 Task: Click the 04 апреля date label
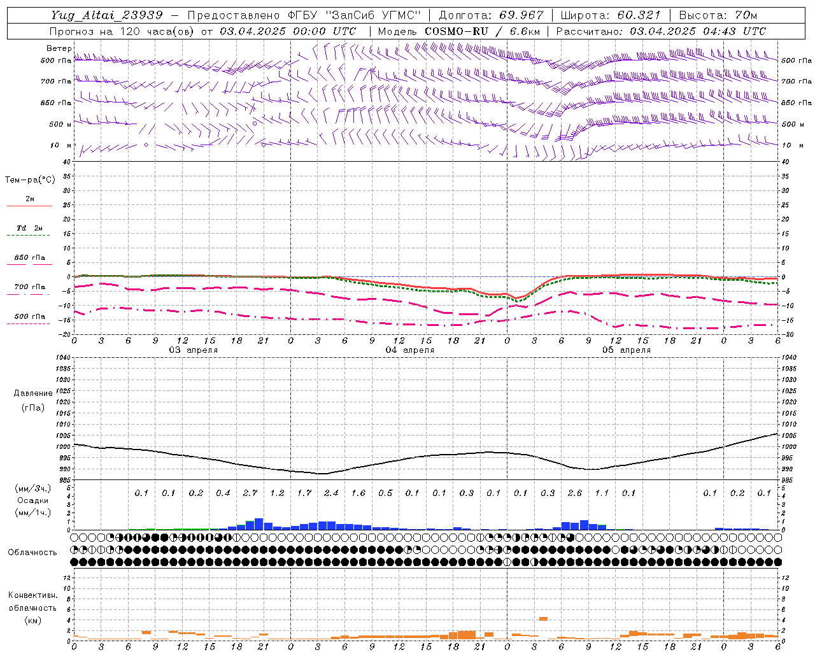tap(409, 350)
